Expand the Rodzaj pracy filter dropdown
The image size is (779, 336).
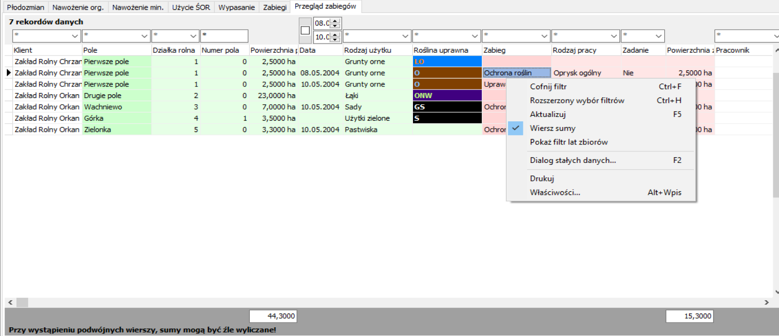click(x=614, y=36)
